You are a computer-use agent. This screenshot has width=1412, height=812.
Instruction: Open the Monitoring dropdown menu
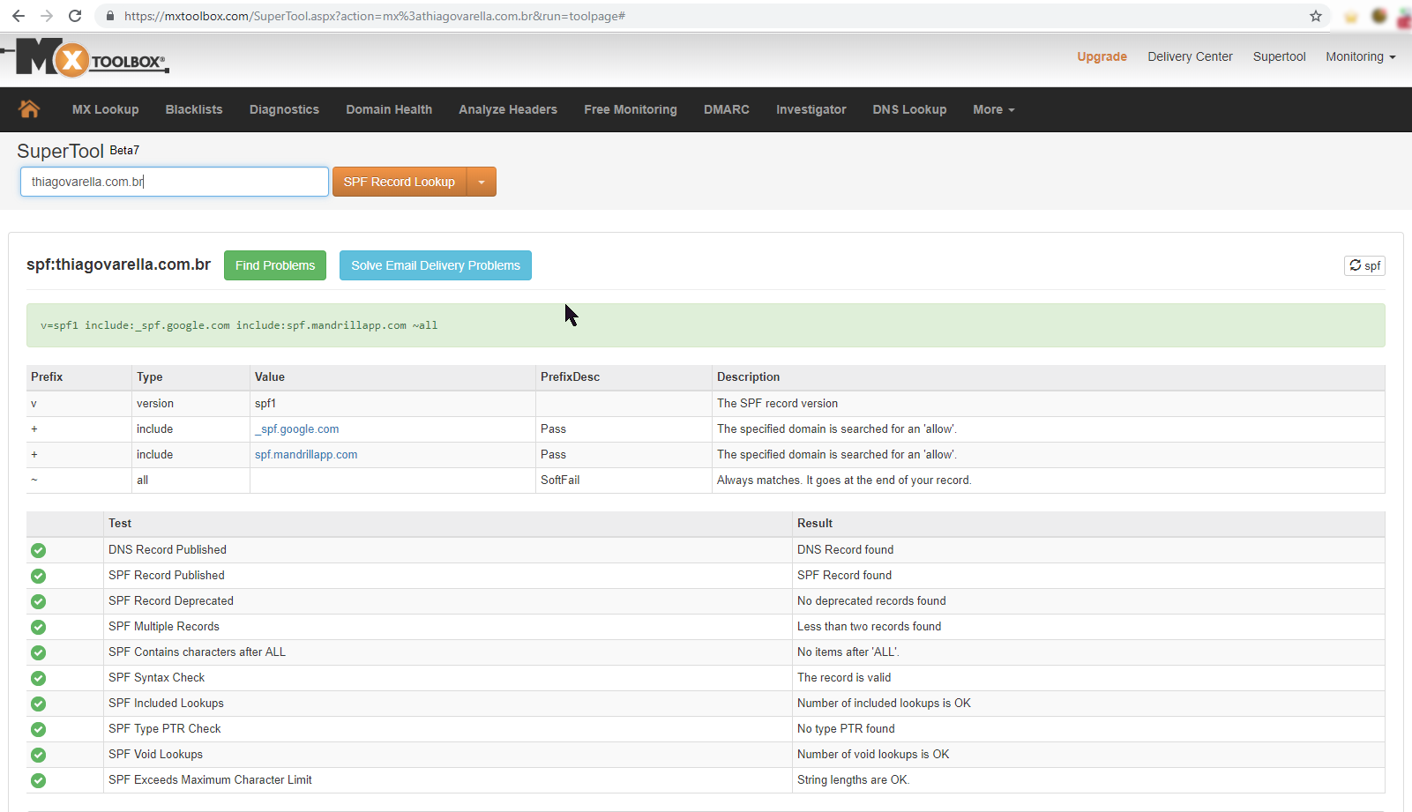tap(1360, 56)
